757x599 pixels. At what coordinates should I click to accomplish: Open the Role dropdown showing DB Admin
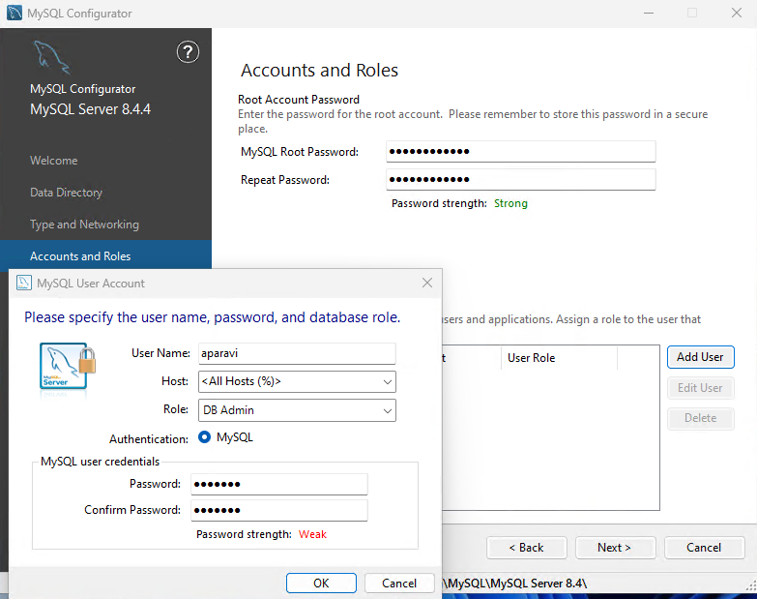pos(297,410)
